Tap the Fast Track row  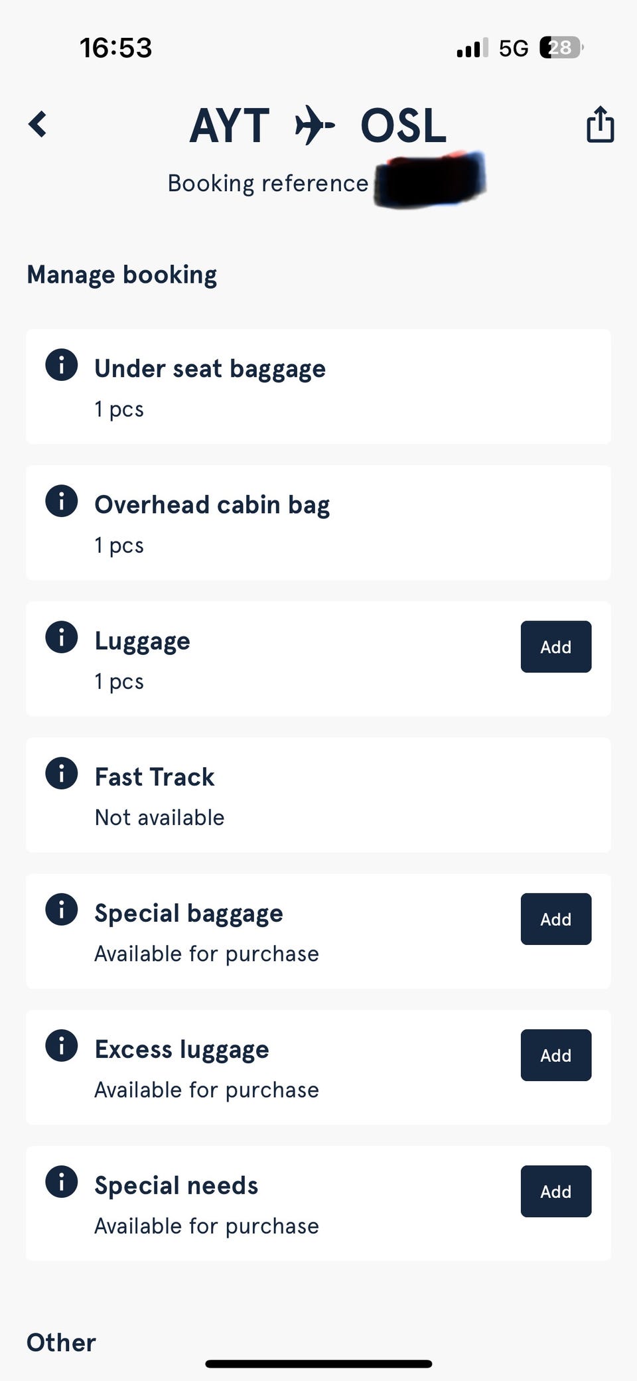click(318, 795)
